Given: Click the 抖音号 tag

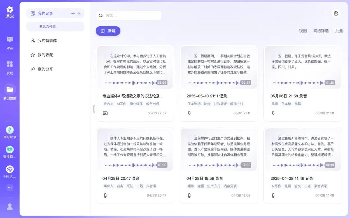Looking at the screenshot, I should point(151,186).
